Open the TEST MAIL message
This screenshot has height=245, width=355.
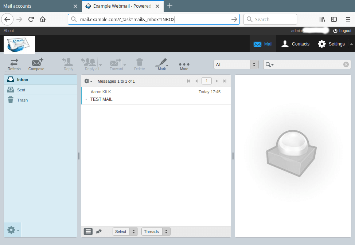coord(101,99)
